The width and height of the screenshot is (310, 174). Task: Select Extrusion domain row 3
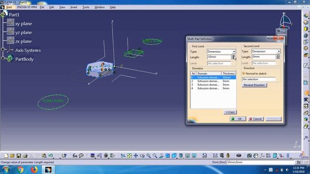pyautogui.click(x=213, y=85)
